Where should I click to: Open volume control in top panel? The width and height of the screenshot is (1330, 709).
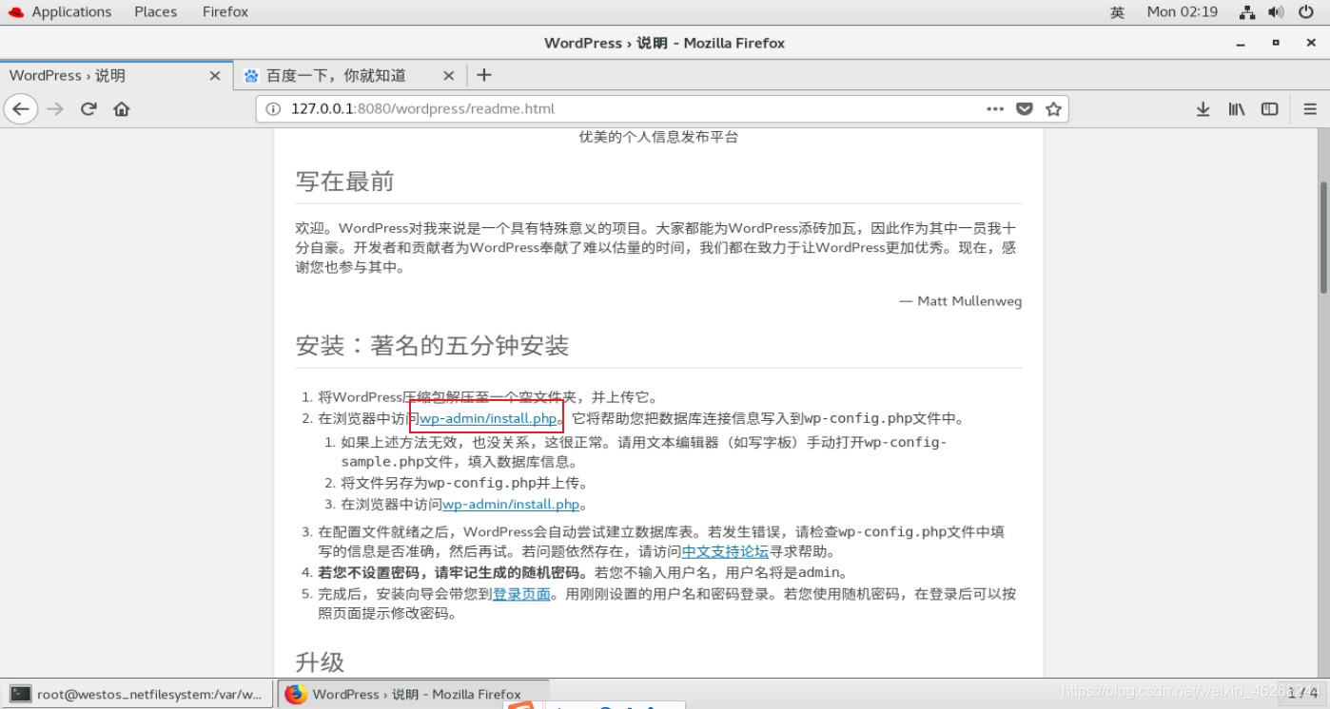coord(1276,12)
